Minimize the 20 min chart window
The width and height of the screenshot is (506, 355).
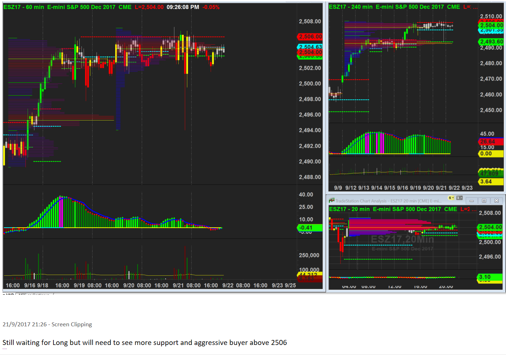472,201
